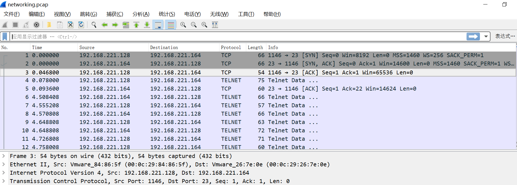
Task: Open capture options gear icon
Action: click(37, 25)
